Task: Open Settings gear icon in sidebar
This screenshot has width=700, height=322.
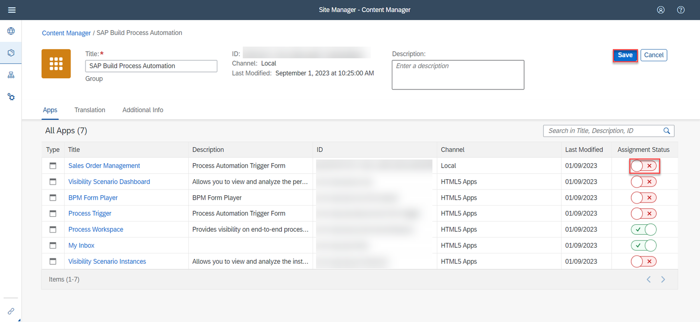Action: [11, 97]
